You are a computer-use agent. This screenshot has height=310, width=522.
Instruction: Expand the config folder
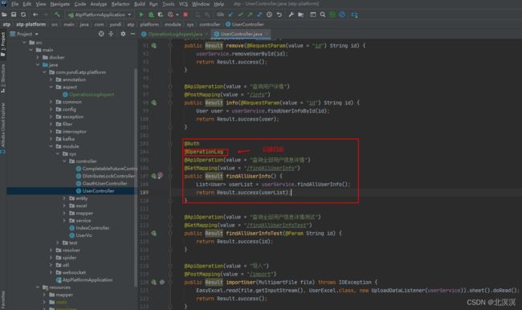[x=51, y=109]
